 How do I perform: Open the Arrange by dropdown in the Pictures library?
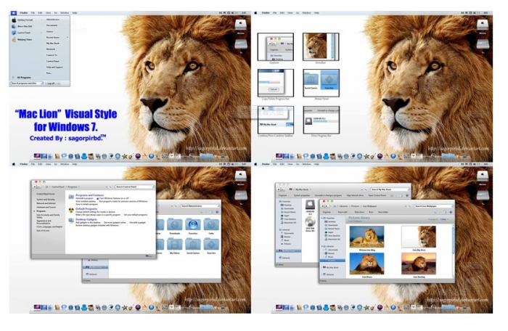444,219
